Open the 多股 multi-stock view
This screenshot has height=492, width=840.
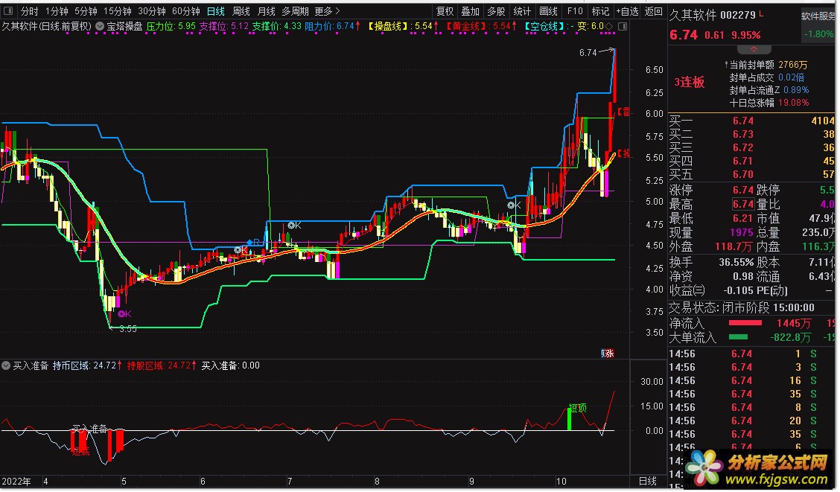(496, 11)
